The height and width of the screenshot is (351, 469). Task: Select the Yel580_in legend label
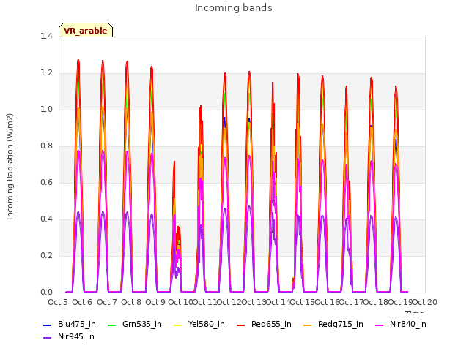click(x=207, y=325)
